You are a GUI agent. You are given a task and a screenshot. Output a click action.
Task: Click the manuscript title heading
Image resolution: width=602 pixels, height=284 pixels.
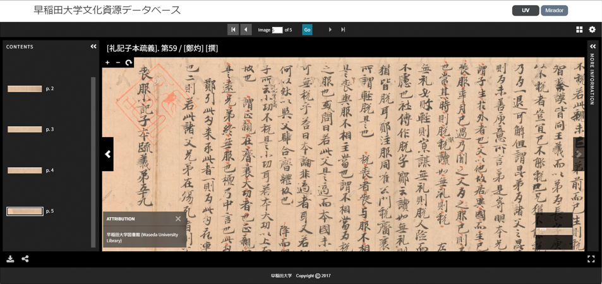(x=163, y=49)
